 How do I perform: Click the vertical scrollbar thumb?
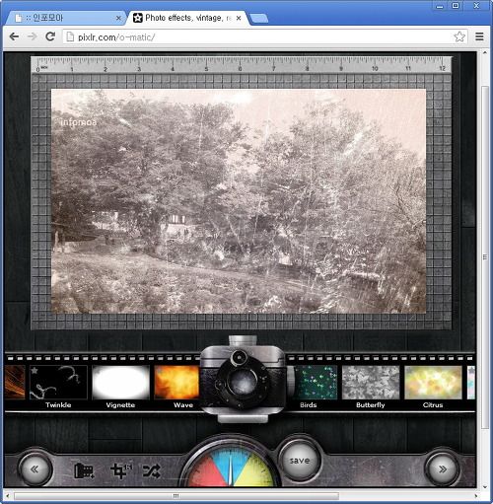[485, 257]
